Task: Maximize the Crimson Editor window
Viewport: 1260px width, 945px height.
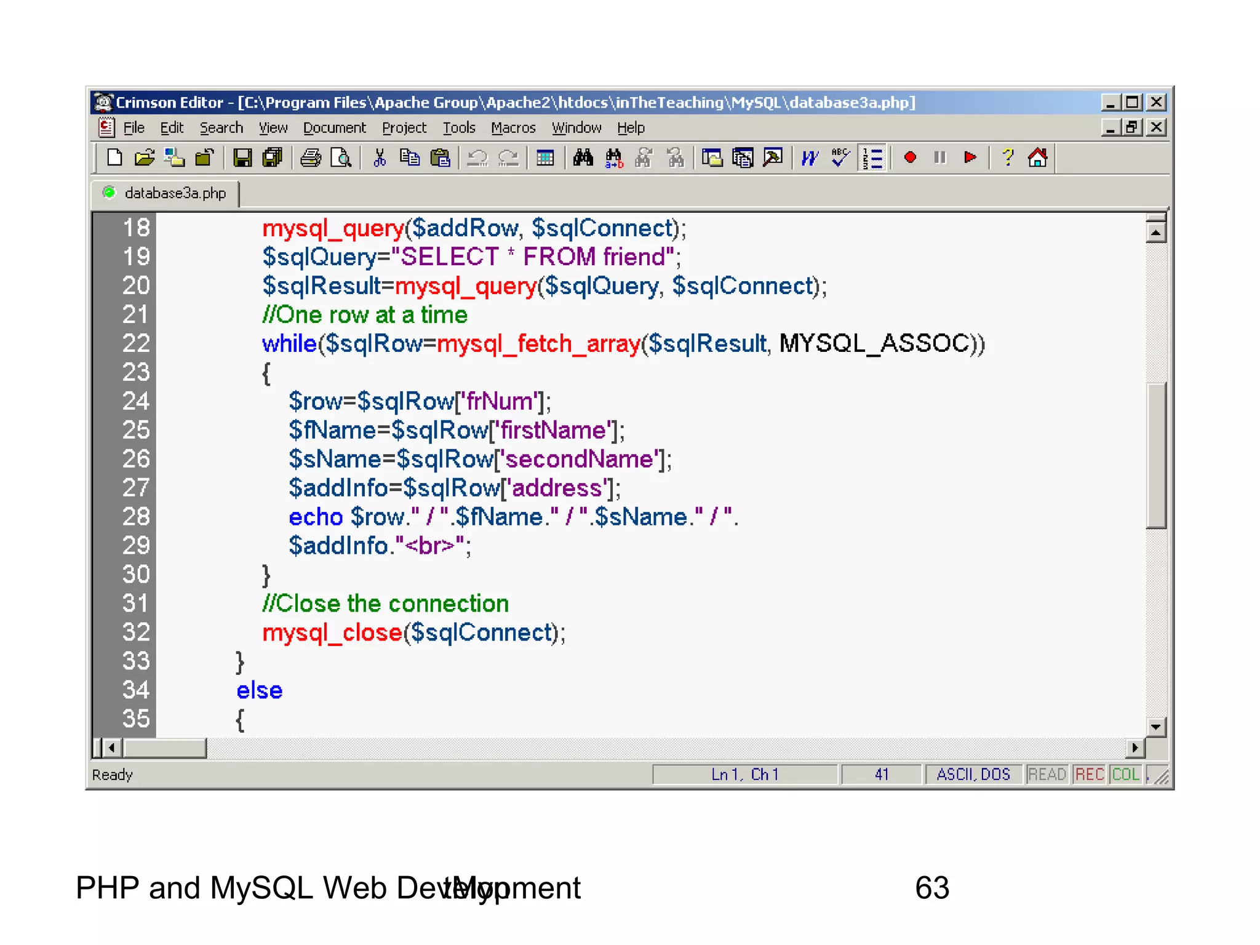Action: coord(1133,102)
